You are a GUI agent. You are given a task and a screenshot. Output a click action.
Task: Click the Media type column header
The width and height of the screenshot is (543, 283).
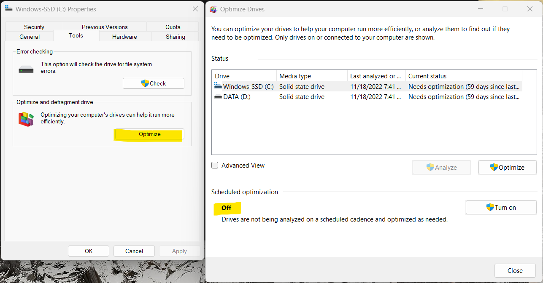312,76
